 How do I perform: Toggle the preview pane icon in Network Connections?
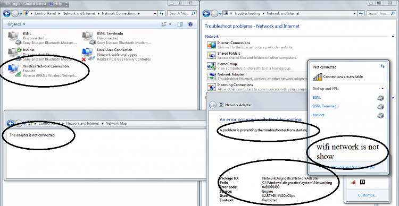(x=180, y=24)
